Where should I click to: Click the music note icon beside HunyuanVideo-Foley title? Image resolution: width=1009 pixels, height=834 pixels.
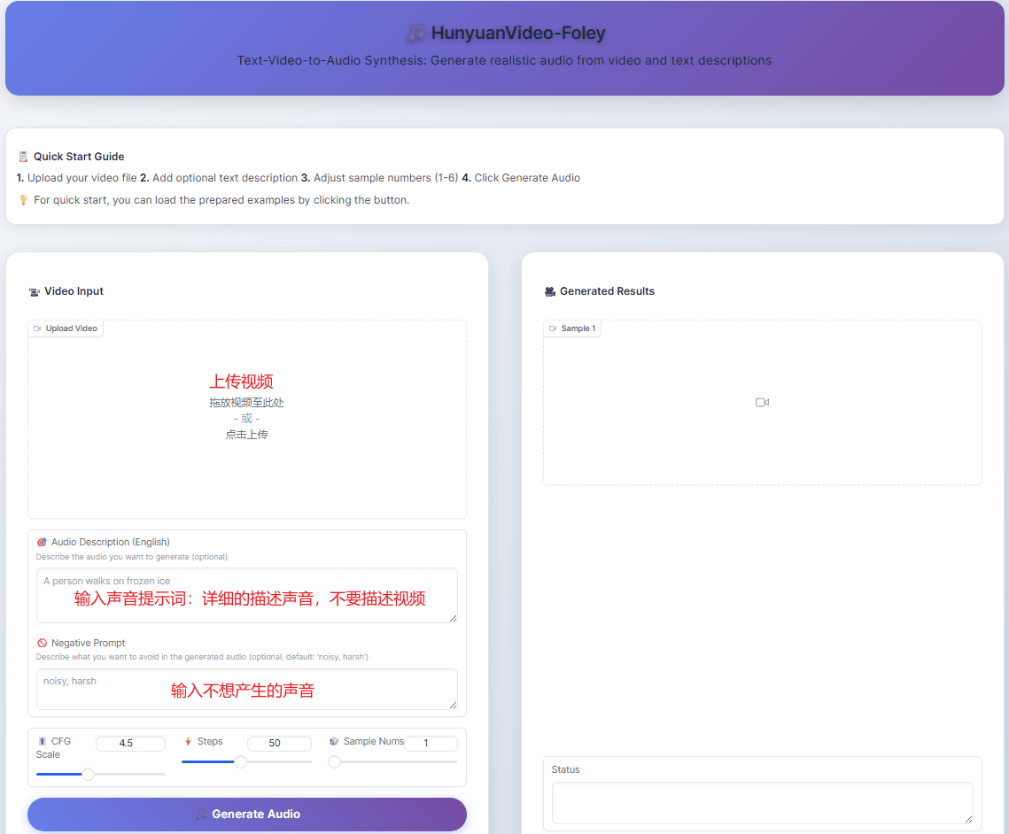(415, 34)
